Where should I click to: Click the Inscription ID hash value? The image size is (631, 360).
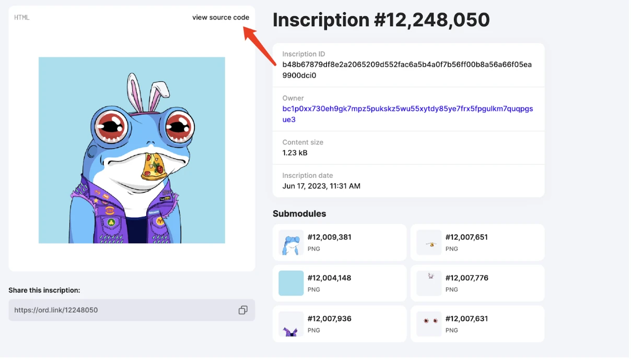click(407, 70)
